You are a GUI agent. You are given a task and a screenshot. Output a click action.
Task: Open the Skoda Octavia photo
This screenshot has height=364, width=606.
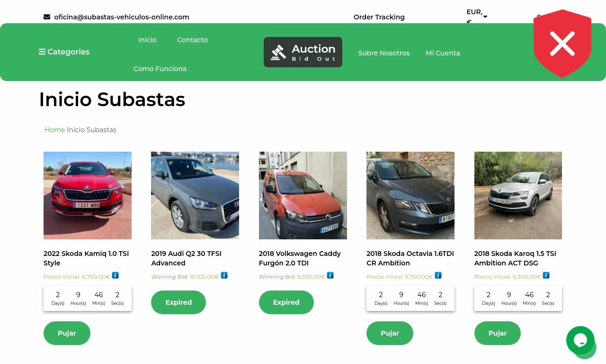410,195
